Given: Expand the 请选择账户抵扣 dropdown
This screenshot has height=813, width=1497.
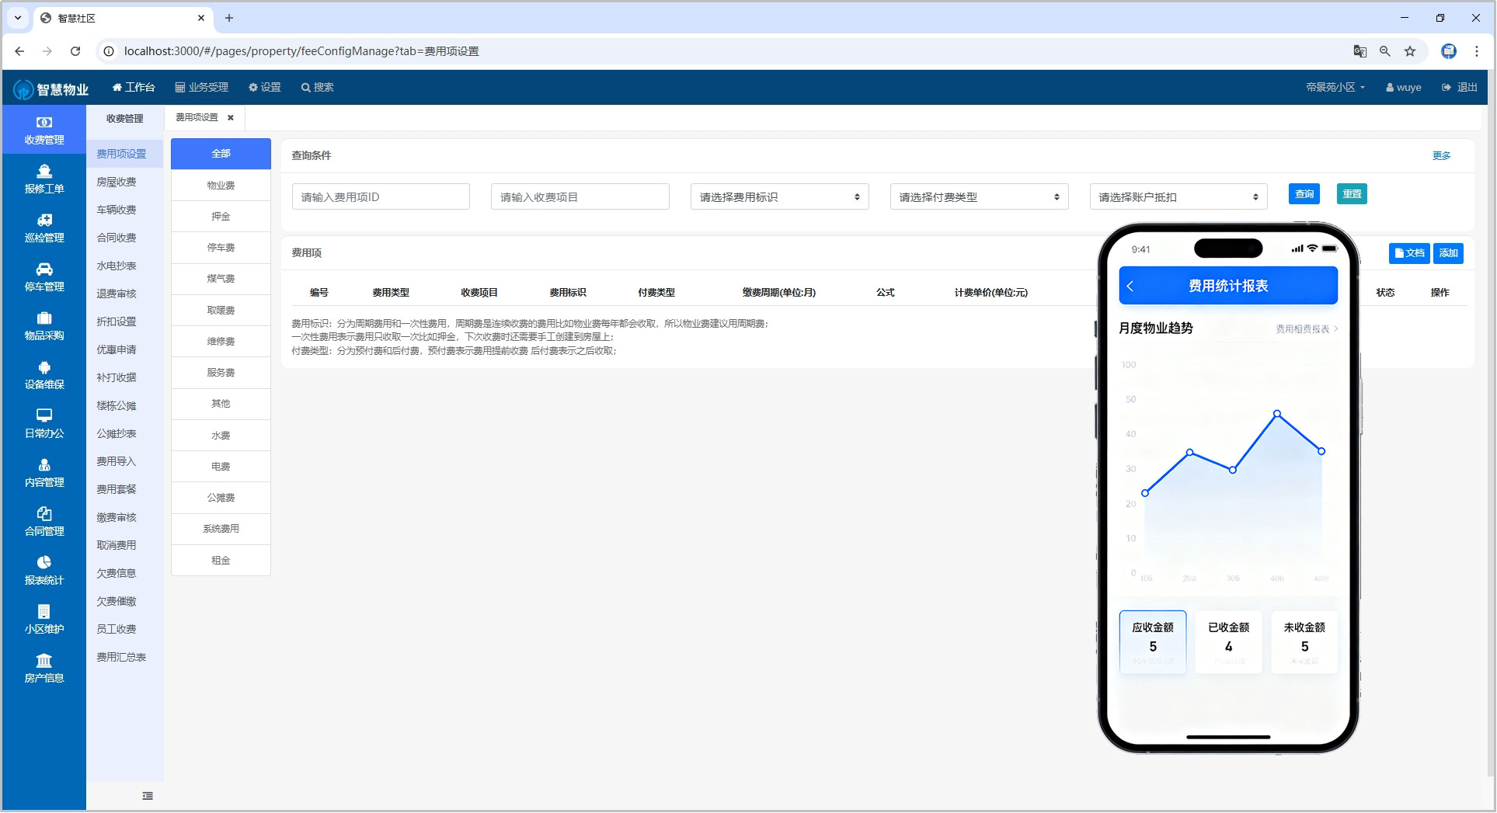Looking at the screenshot, I should point(1178,197).
